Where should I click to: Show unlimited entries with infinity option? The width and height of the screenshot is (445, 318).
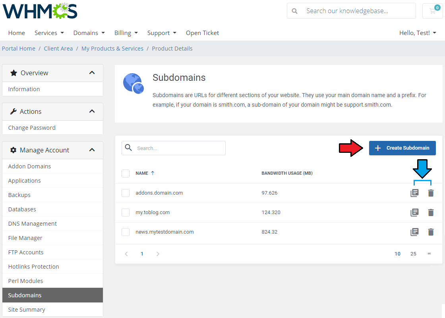429,254
